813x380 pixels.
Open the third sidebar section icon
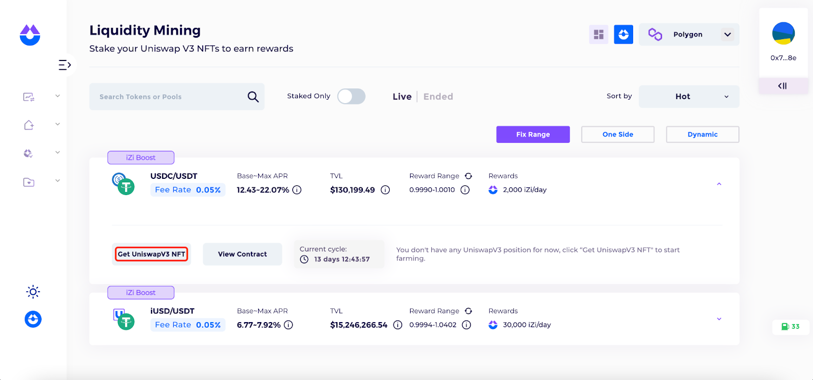pyautogui.click(x=28, y=153)
